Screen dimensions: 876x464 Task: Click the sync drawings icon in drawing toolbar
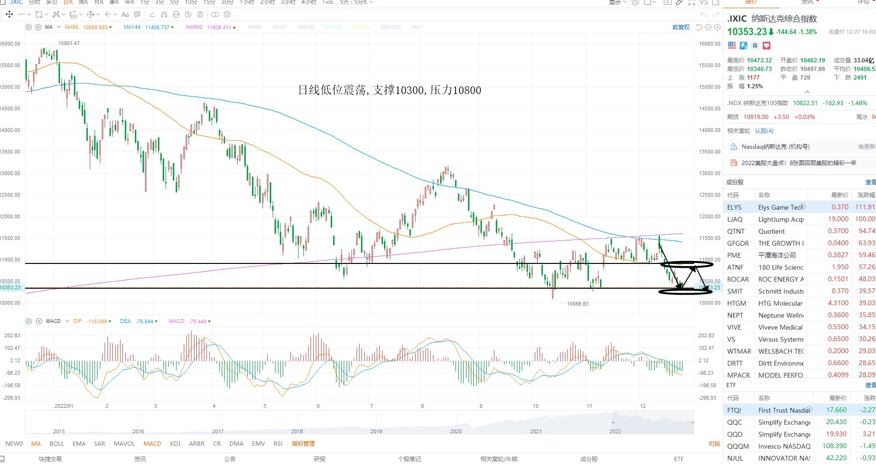[x=176, y=14]
